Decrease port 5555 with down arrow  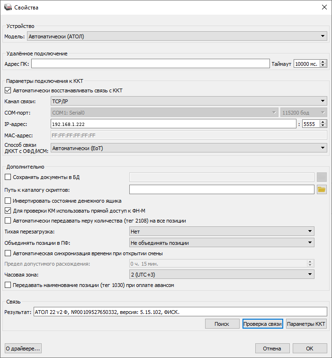click(323, 126)
